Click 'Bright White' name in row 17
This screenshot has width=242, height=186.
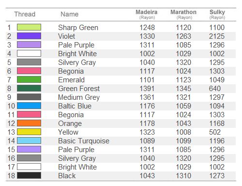coord(77,167)
